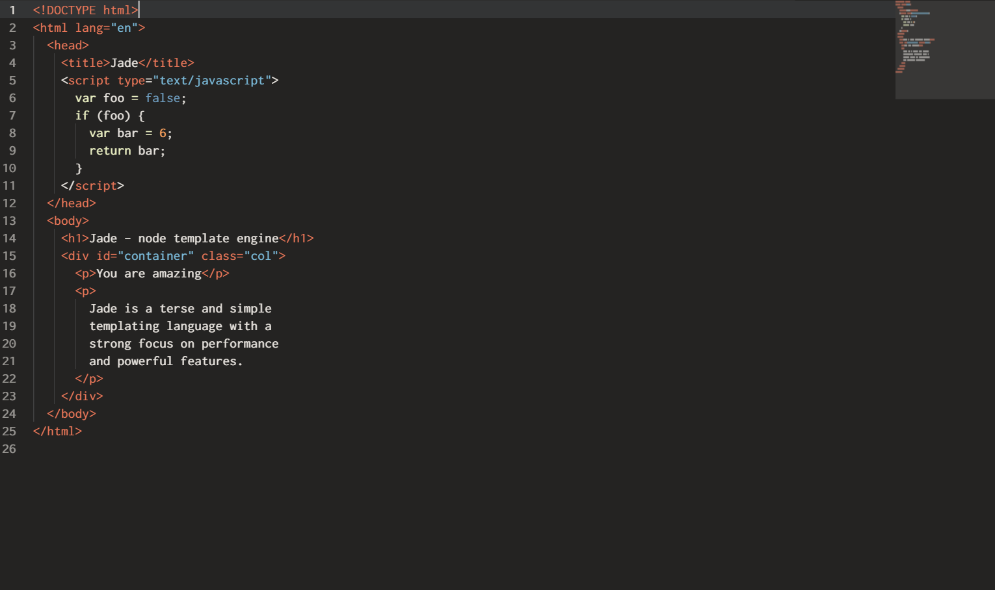The width and height of the screenshot is (995, 590).
Task: Click the "en" lang attribute value
Action: 124,28
